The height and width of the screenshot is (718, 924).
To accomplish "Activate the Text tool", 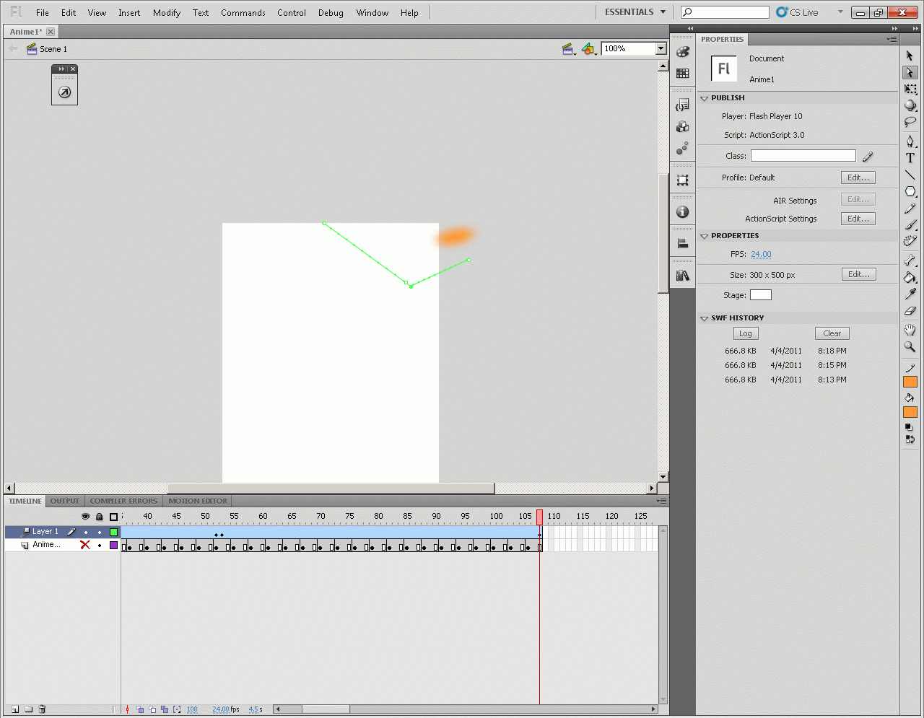I will coord(910,158).
